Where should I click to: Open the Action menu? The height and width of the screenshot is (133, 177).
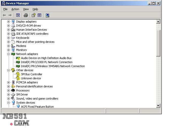pyautogui.click(x=15, y=9)
